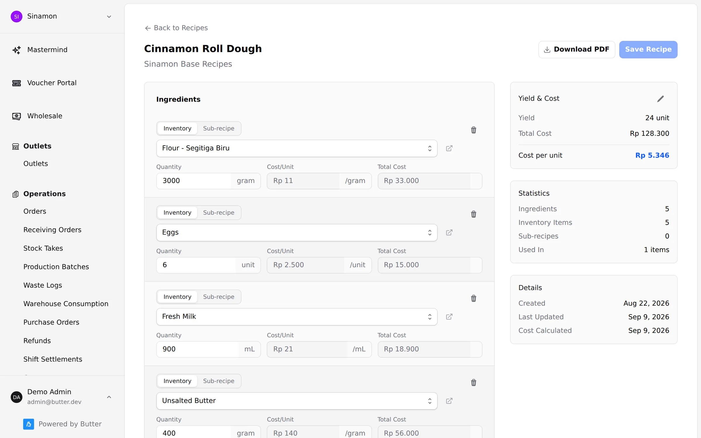
Task: Click Download PDF button
Action: pyautogui.click(x=577, y=49)
